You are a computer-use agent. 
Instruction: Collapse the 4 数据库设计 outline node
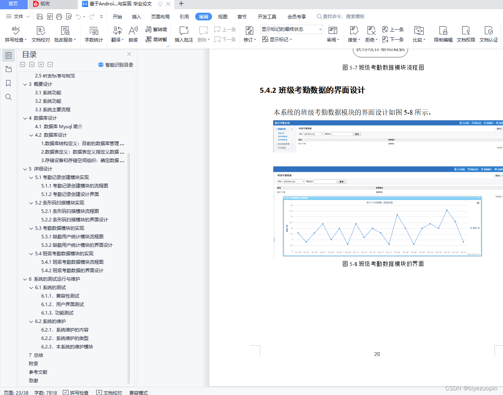pos(25,118)
